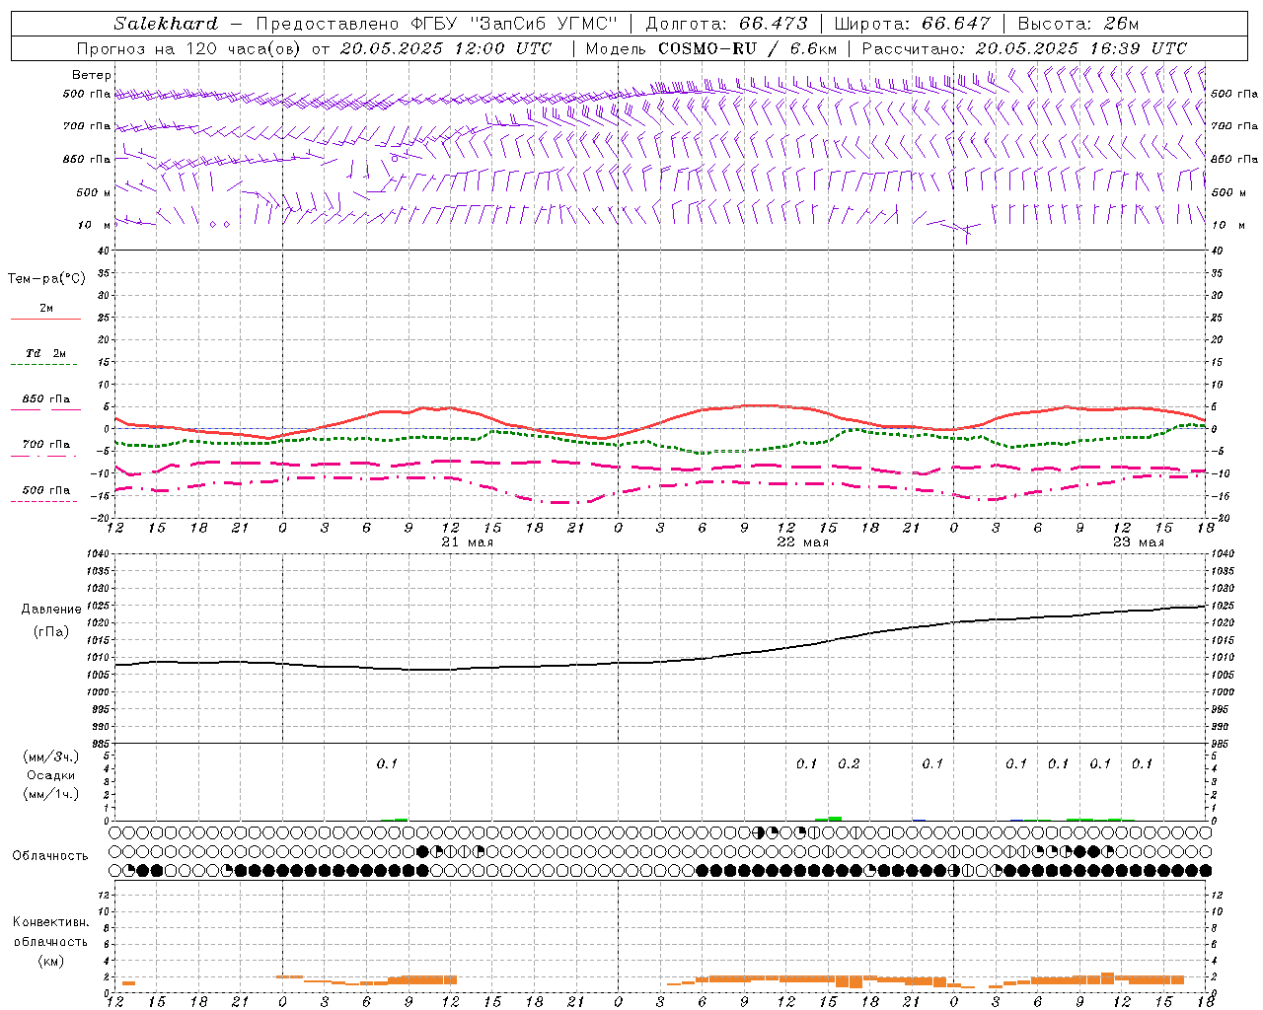This screenshot has height=1010, width=1263.
Task: Click the 23 мая date label
Action: tap(1139, 542)
